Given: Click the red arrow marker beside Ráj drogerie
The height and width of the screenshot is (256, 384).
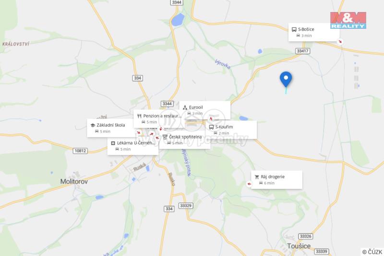Looking at the screenshot, I should (249, 184).
